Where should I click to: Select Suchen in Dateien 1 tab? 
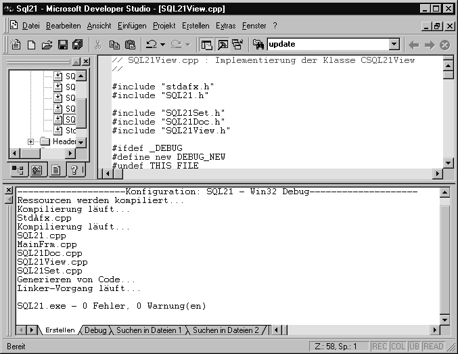tap(149, 330)
